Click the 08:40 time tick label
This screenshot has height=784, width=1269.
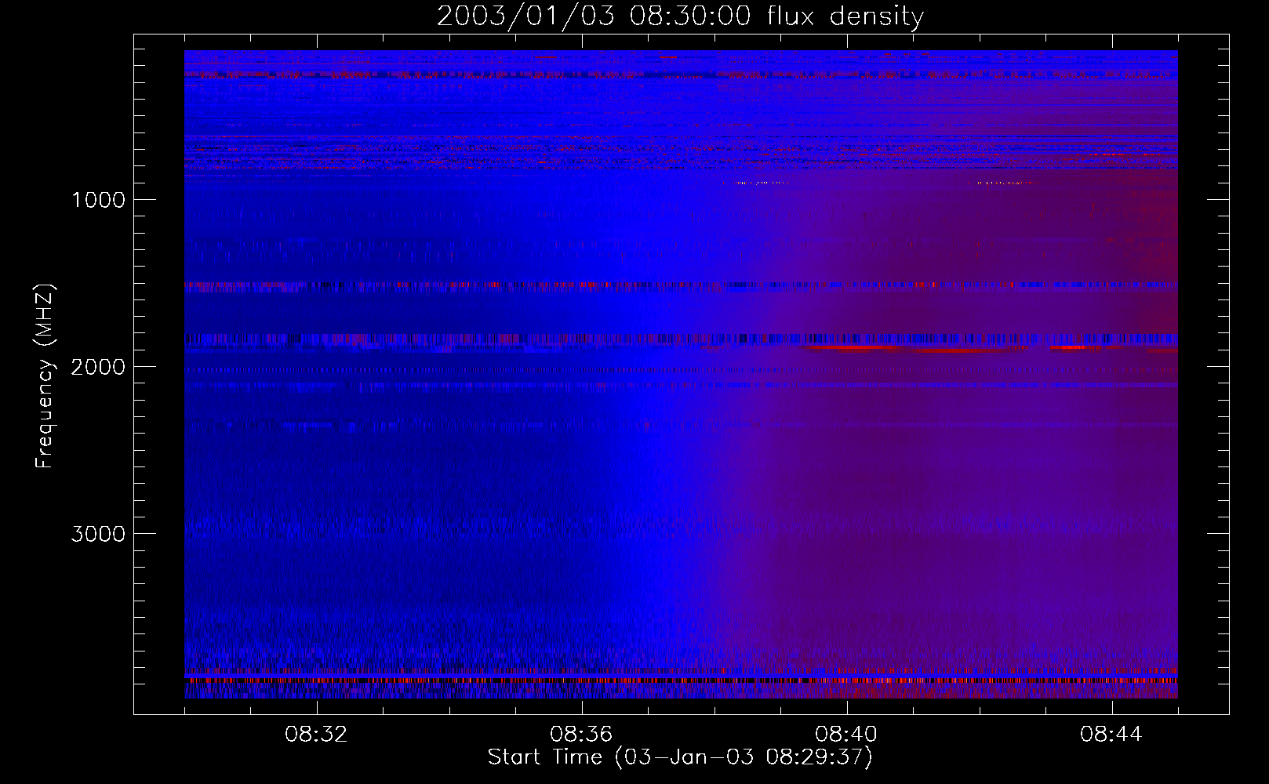point(846,735)
